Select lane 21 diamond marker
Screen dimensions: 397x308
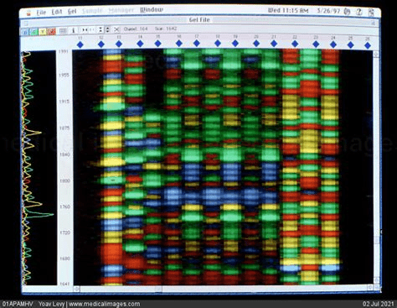274,44
